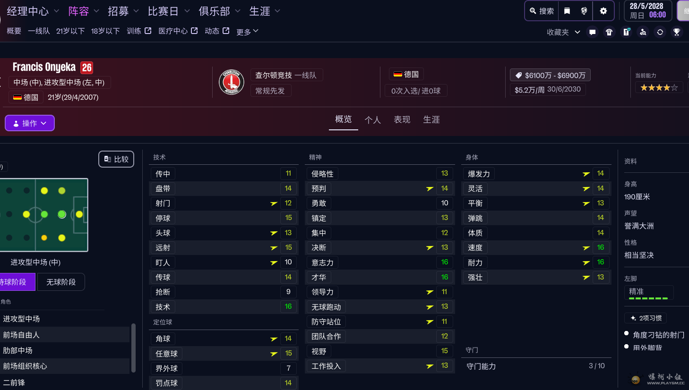This screenshot has width=689, height=390.
Task: Click the 比较 compare button
Action: (x=116, y=159)
